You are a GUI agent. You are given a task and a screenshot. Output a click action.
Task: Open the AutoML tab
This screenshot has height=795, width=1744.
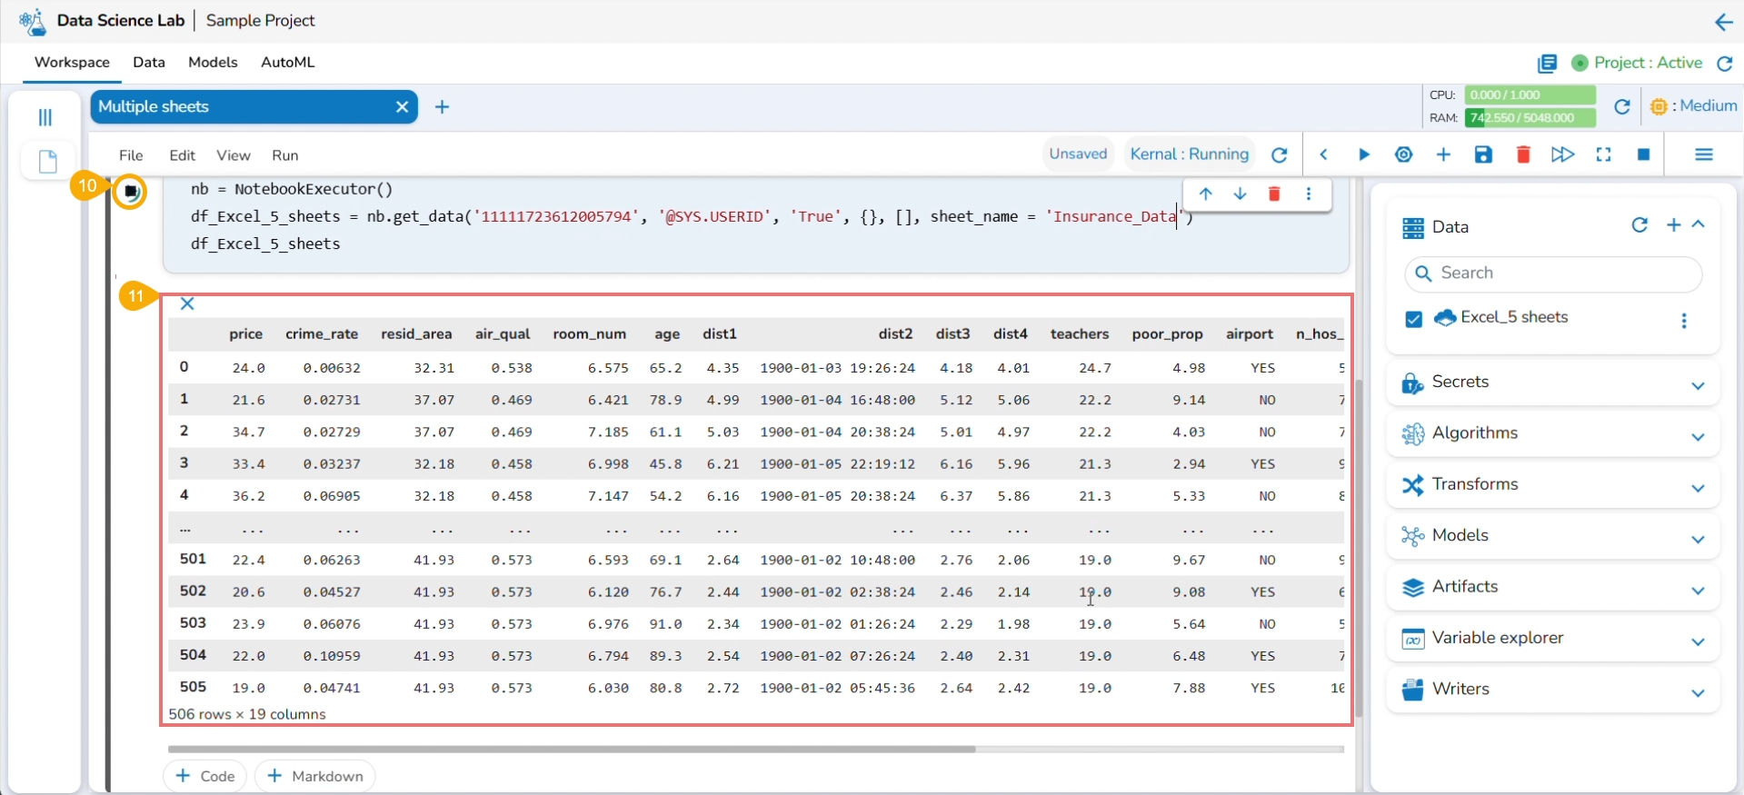[x=287, y=63]
